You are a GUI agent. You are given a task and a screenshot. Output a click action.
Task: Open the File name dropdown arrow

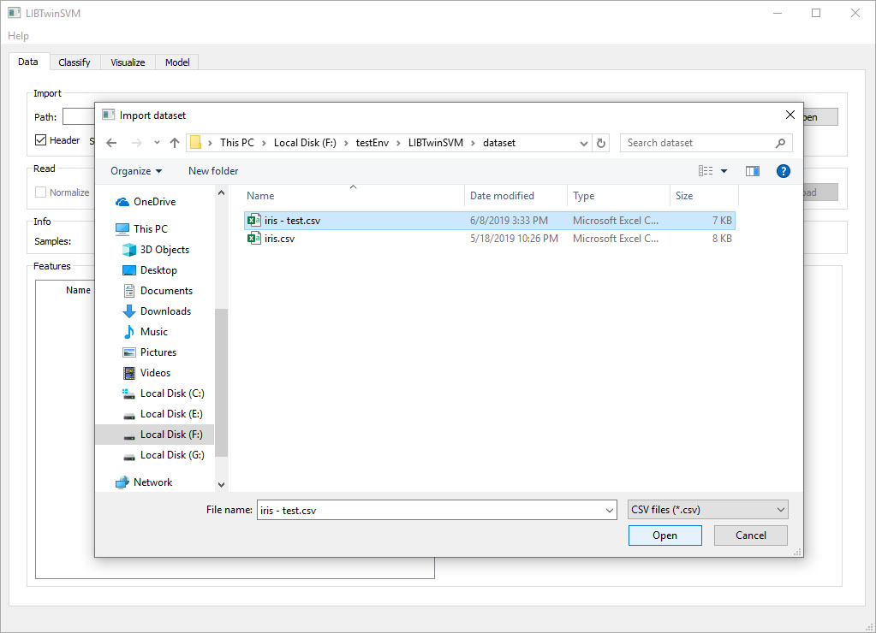point(610,510)
